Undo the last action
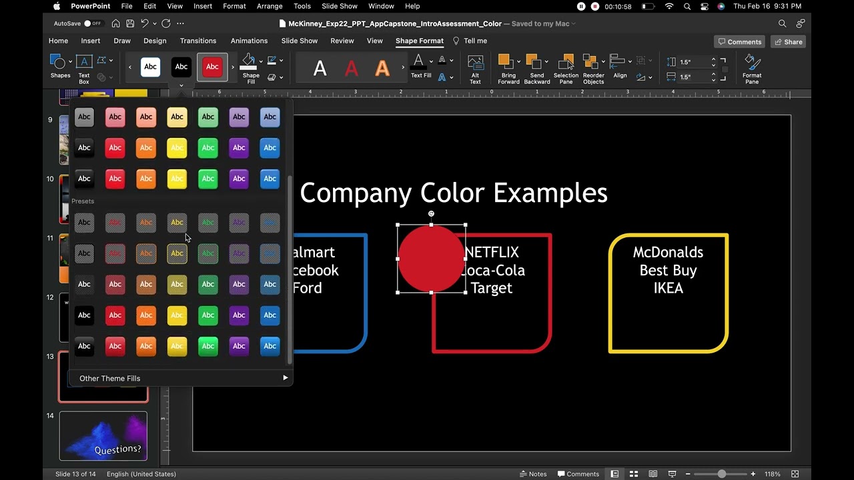 coord(145,23)
